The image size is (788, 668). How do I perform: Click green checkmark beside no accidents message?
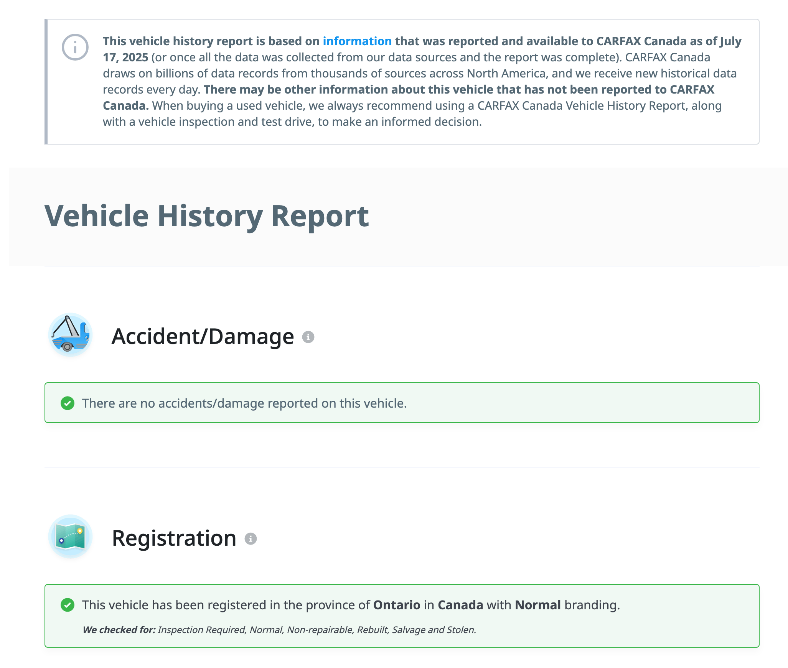click(x=68, y=403)
